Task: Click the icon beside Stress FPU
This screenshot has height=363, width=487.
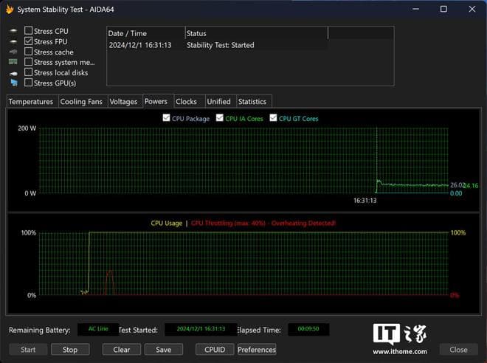Action: (x=13, y=42)
